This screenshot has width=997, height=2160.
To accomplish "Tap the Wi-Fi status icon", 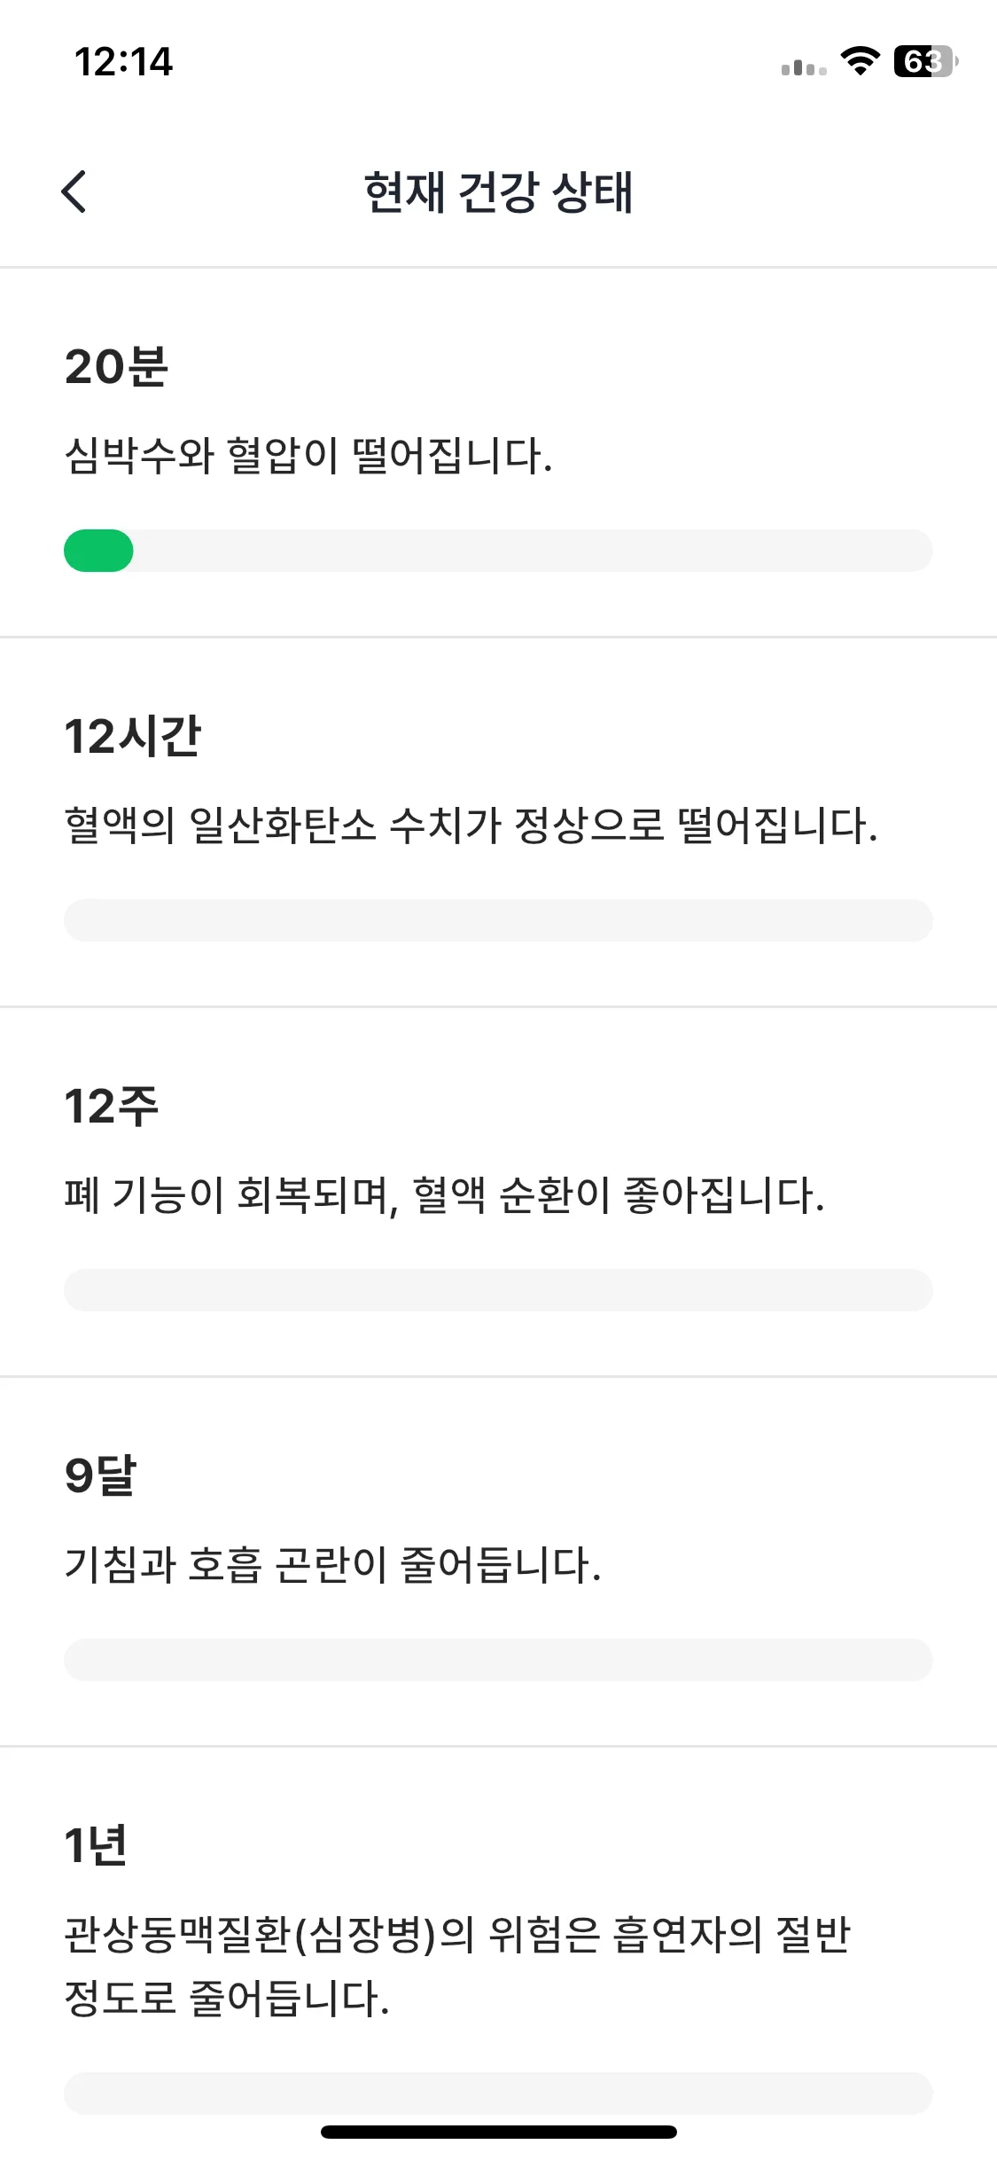I will (859, 61).
